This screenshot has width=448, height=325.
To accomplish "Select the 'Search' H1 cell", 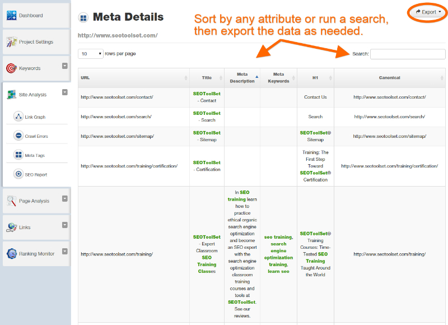I will [315, 117].
